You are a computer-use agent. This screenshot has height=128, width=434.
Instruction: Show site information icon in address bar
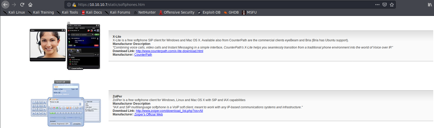pos(69,5)
